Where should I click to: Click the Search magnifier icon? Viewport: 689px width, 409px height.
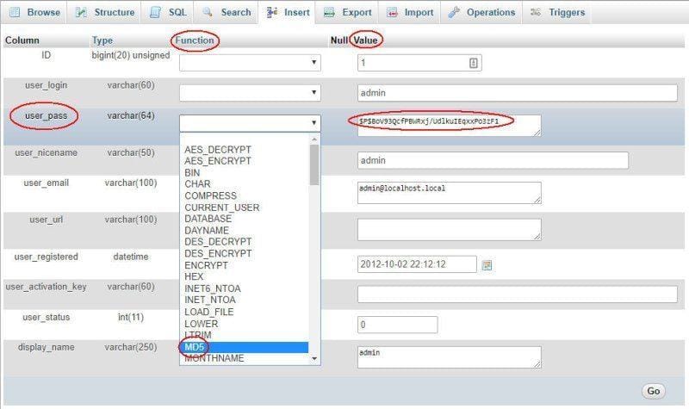pyautogui.click(x=208, y=12)
